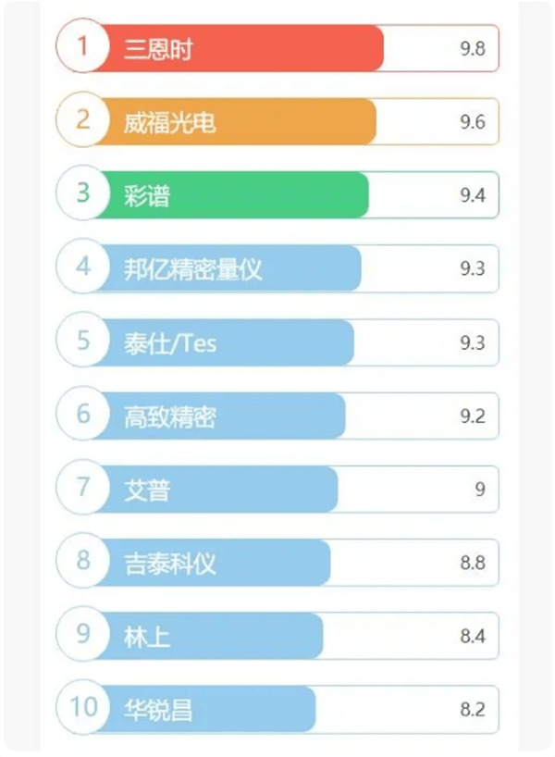Select the rank 9 number circle

[83, 635]
